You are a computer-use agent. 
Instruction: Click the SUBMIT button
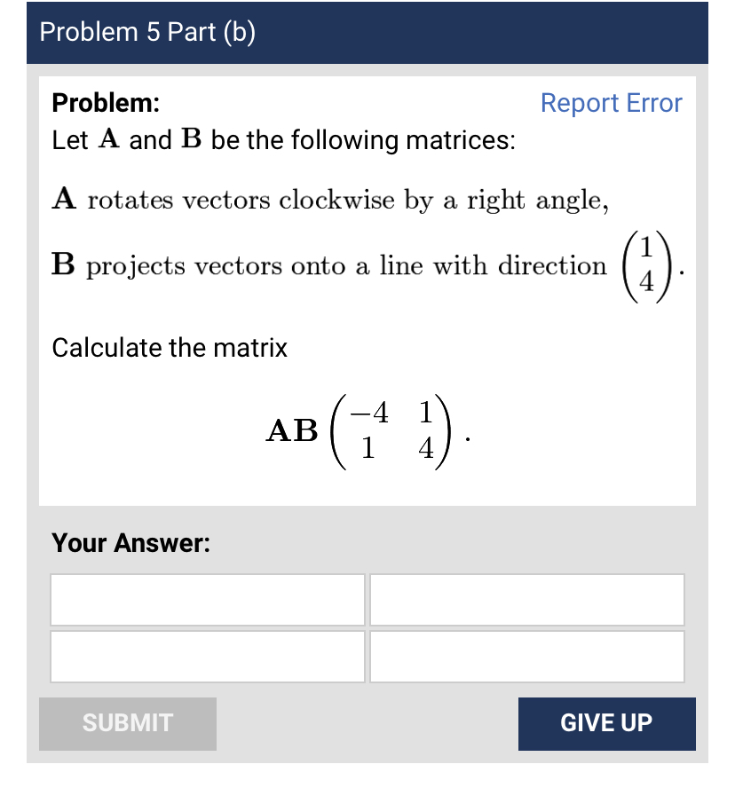click(x=128, y=723)
